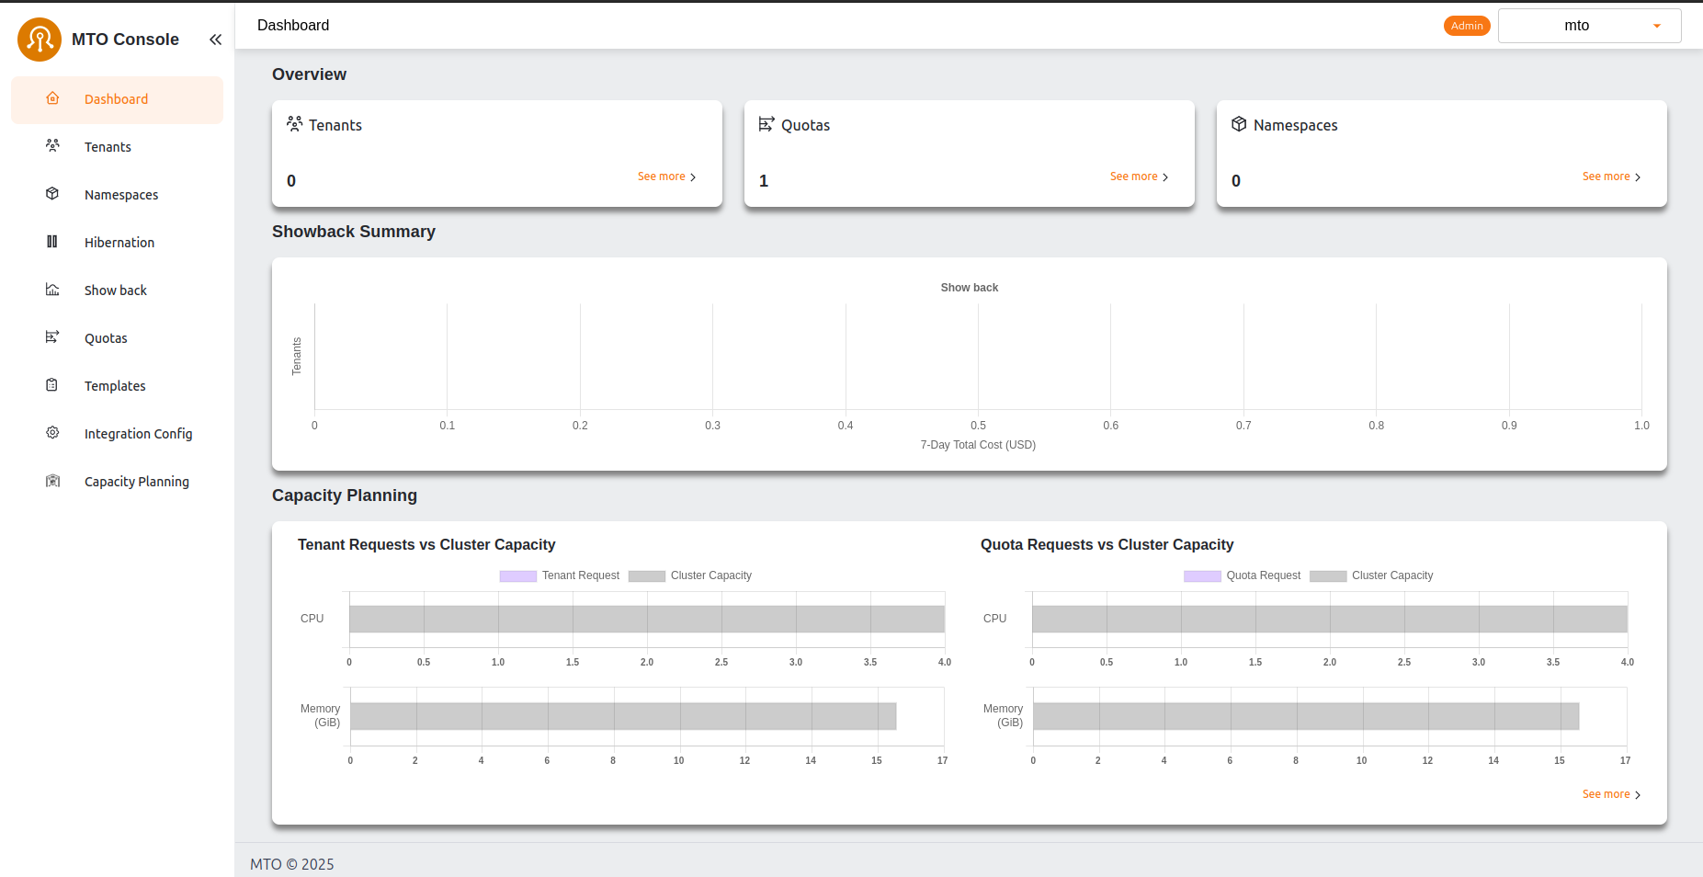The width and height of the screenshot is (1703, 877).
Task: Select the Namespaces icon in the sidebar
Action: point(52,194)
